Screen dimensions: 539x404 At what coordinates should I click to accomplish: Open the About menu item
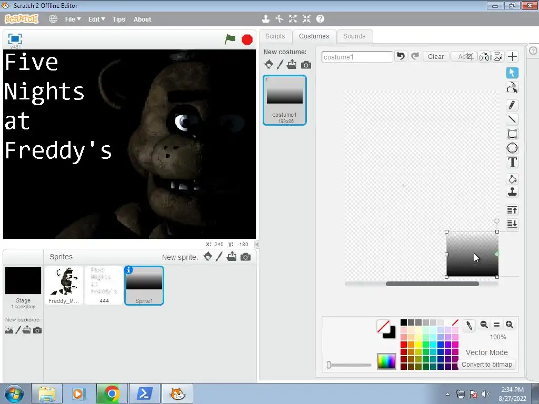pos(142,19)
